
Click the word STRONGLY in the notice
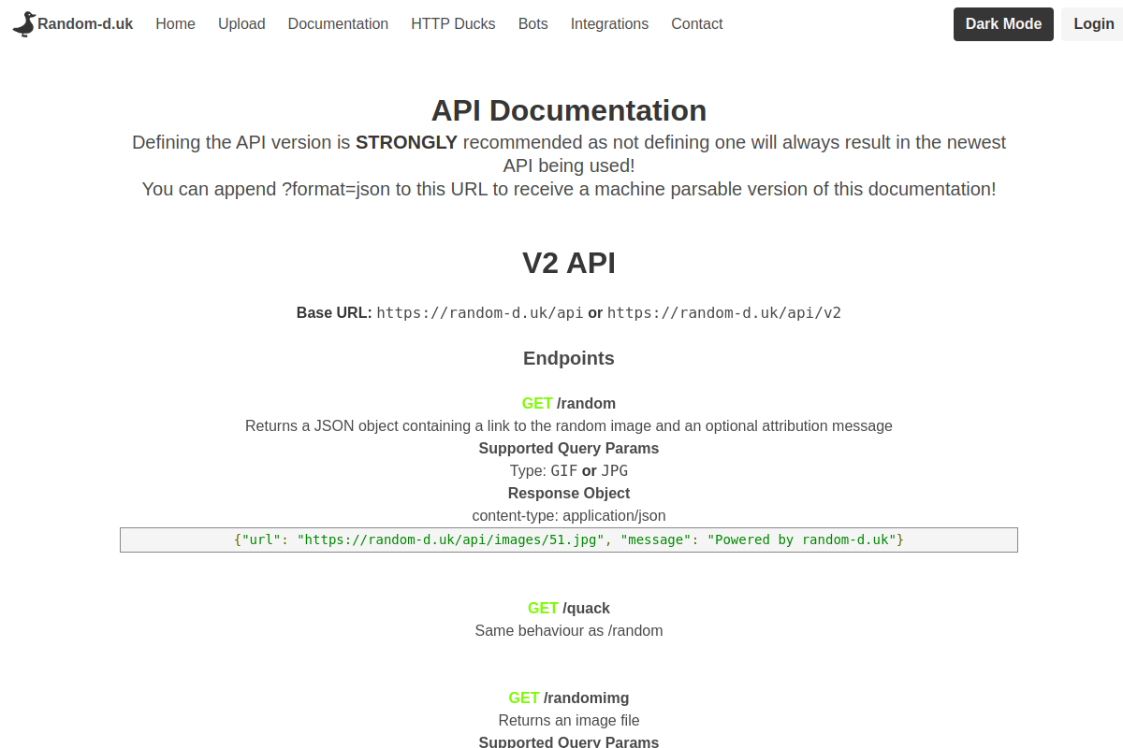[406, 142]
